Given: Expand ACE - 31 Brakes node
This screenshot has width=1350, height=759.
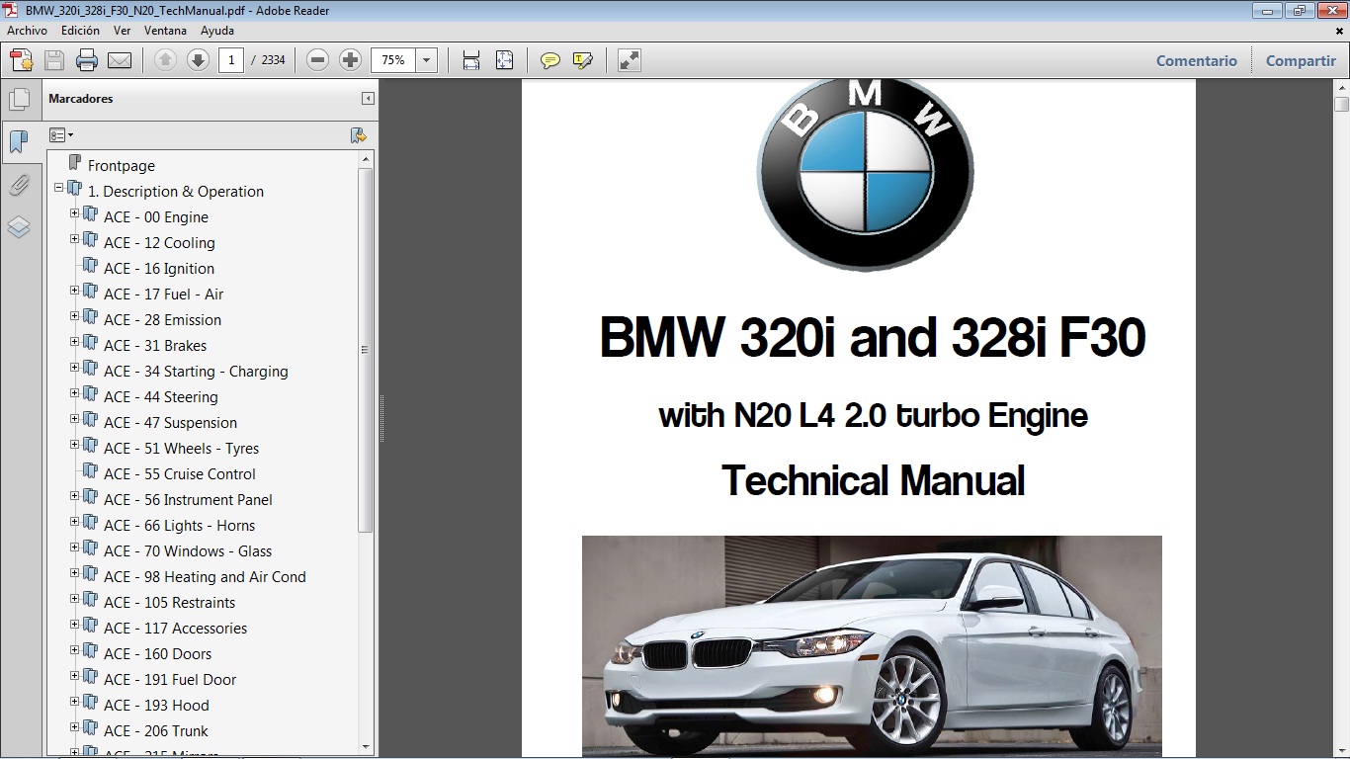Looking at the screenshot, I should [75, 341].
